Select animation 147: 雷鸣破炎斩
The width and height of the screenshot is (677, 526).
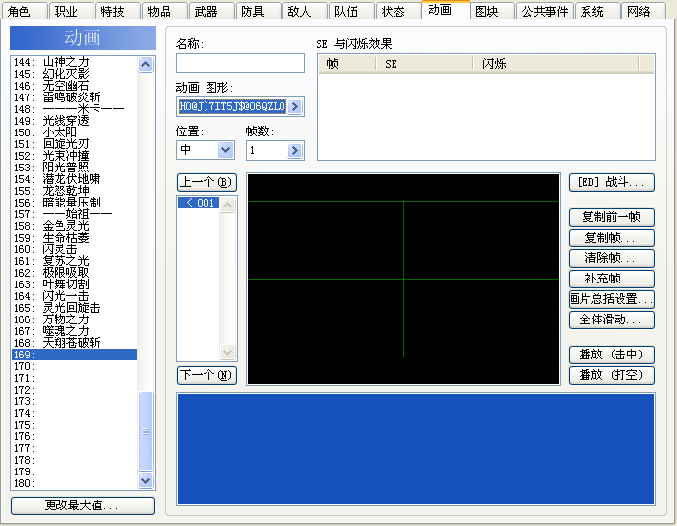(x=74, y=97)
